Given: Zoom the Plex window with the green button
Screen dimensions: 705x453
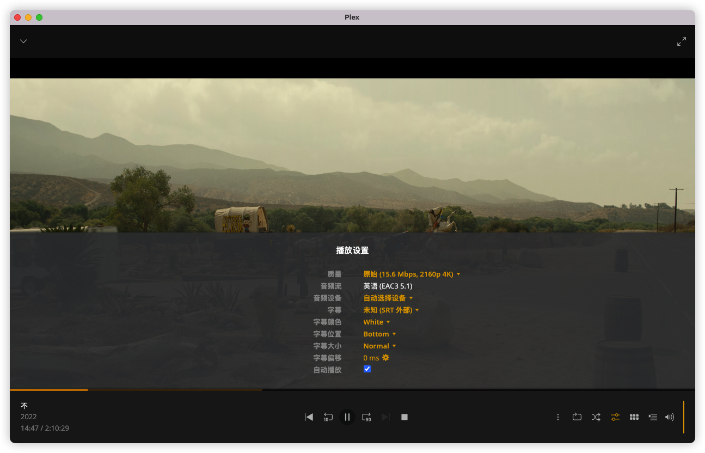Looking at the screenshot, I should (39, 17).
